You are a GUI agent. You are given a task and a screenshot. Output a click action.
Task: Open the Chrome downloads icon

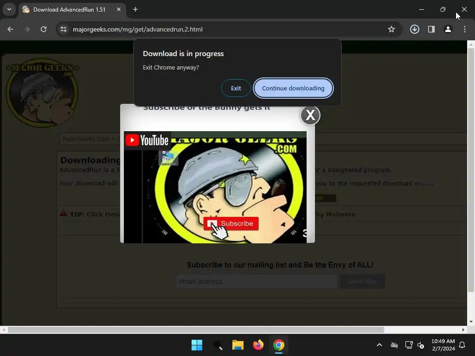point(415,29)
